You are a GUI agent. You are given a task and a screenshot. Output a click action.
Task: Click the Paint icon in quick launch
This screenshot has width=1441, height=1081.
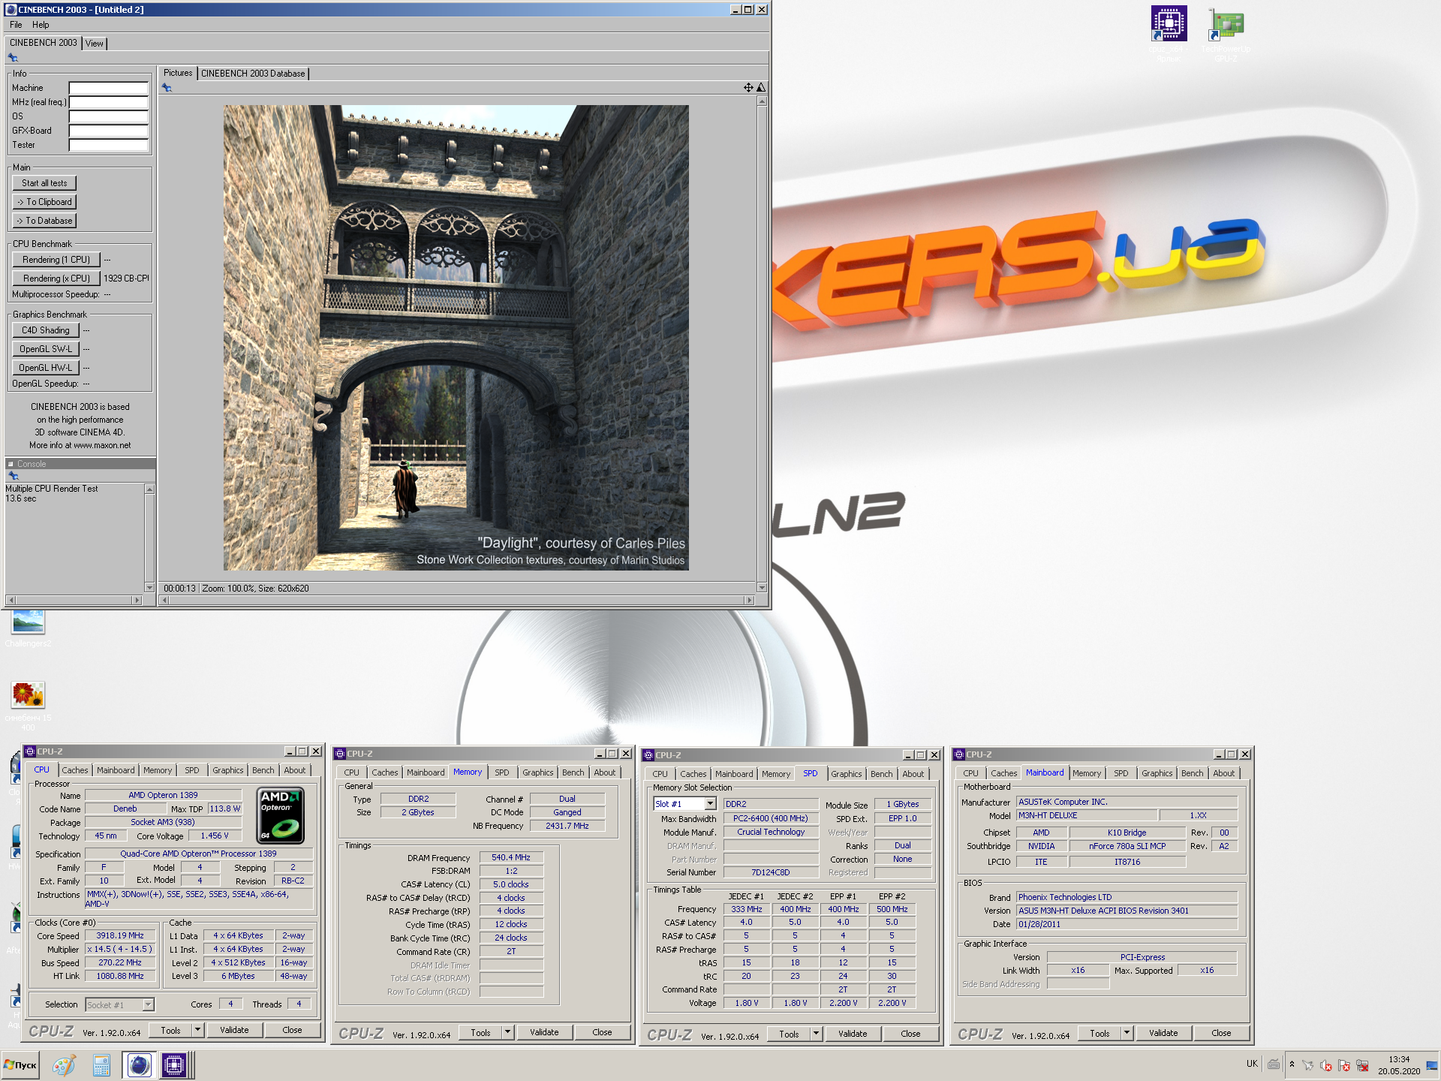[64, 1064]
